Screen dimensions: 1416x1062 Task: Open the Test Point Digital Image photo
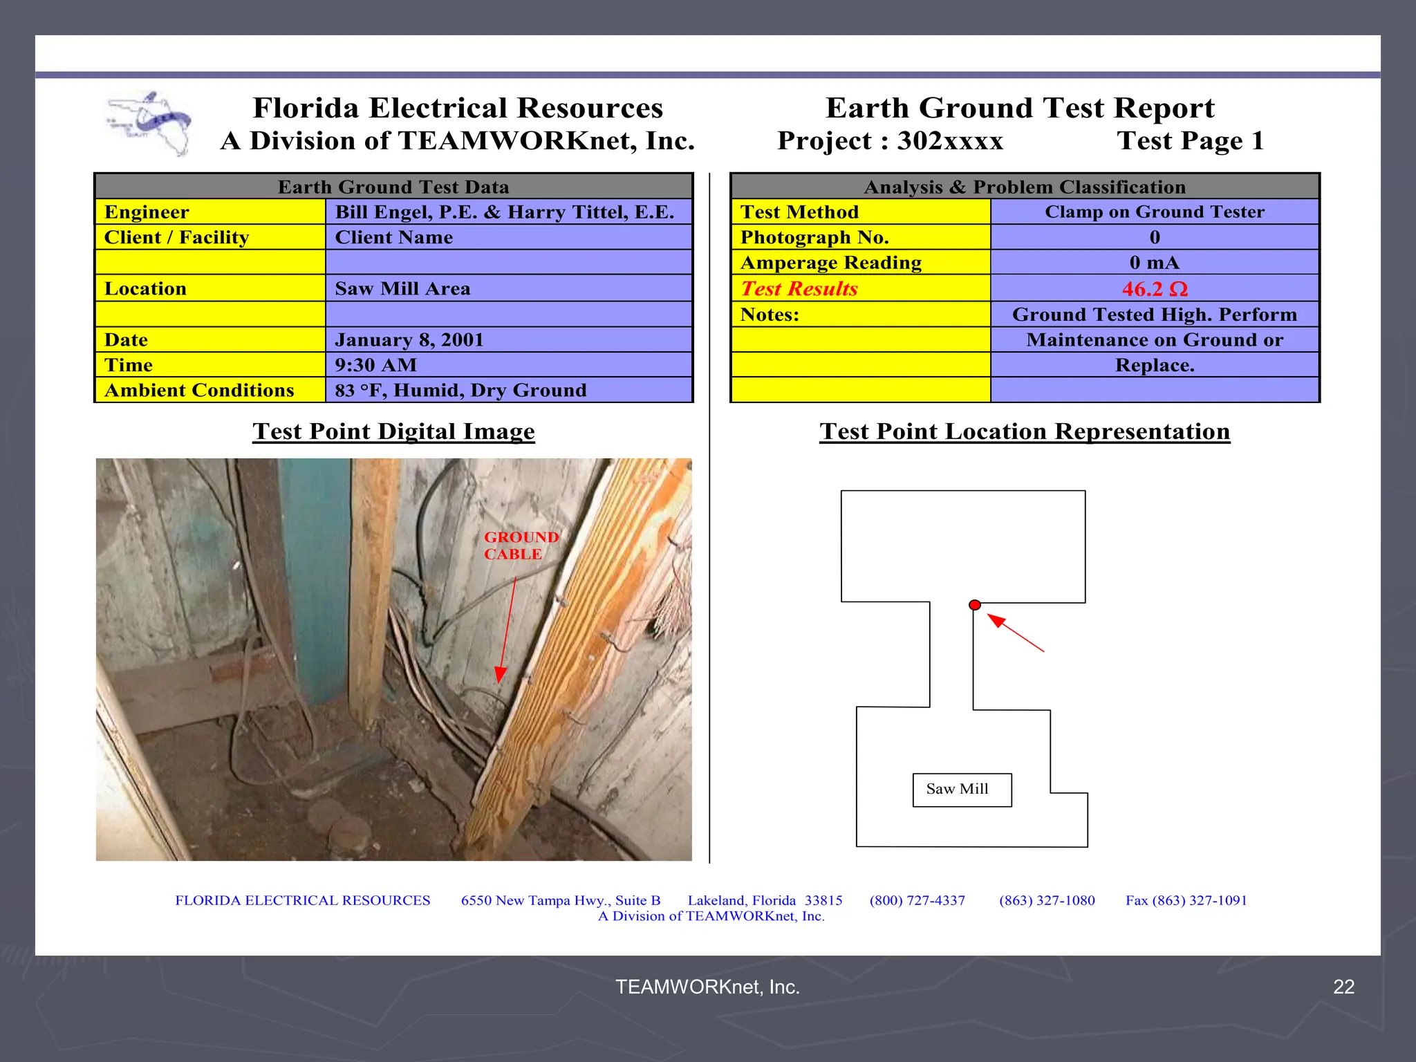pos(393,659)
